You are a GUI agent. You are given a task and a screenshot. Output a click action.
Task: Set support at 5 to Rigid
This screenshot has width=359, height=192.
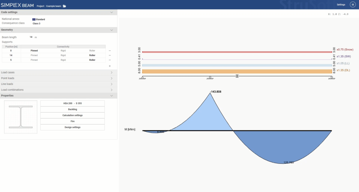coord(63,60)
